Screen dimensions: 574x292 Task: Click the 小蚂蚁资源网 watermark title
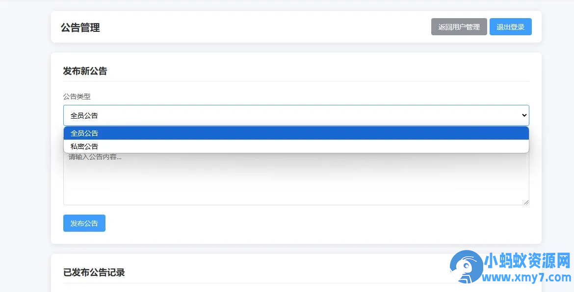527,261
